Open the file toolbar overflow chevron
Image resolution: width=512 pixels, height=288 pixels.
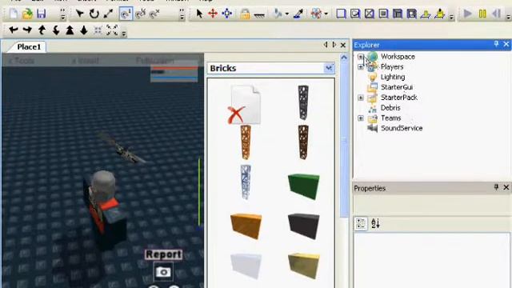(x=62, y=14)
